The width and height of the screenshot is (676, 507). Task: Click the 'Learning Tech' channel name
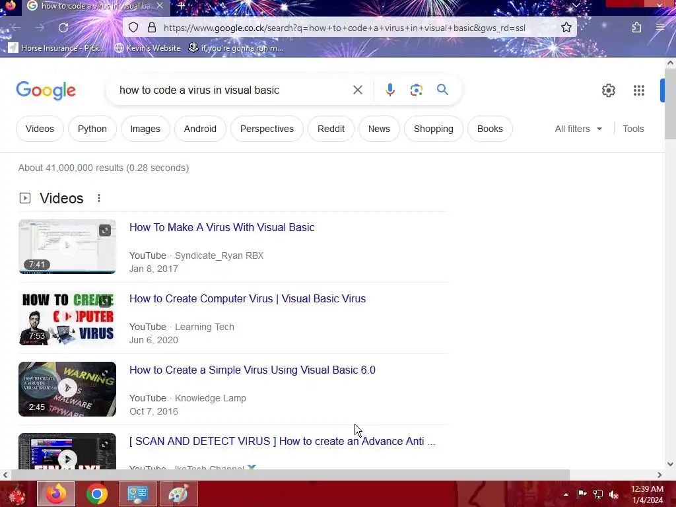coord(205,327)
